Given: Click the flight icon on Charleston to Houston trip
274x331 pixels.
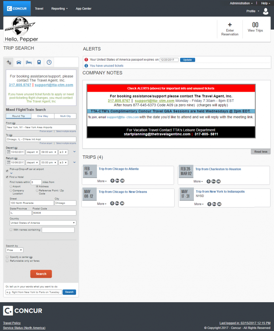Looking at the screenshot, I should 209,181.
